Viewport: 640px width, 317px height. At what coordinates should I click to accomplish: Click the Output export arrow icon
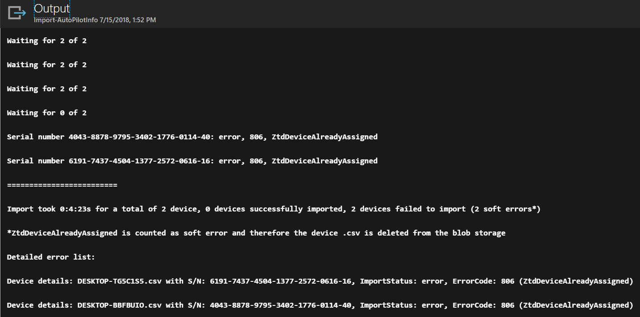click(16, 13)
